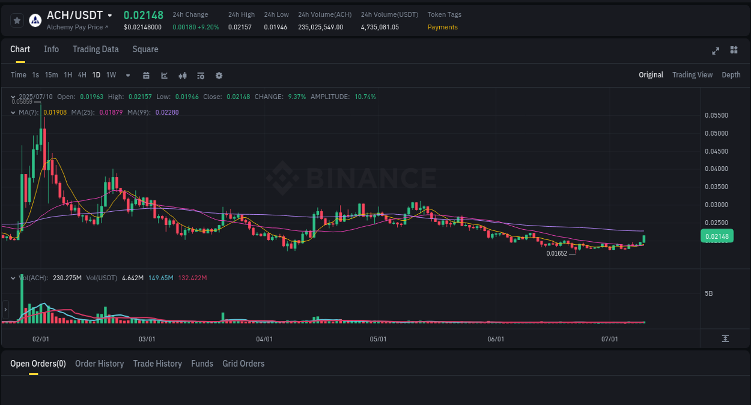Image resolution: width=751 pixels, height=405 pixels.
Task: Click the volume measure icon below price scale
Action: click(725, 338)
